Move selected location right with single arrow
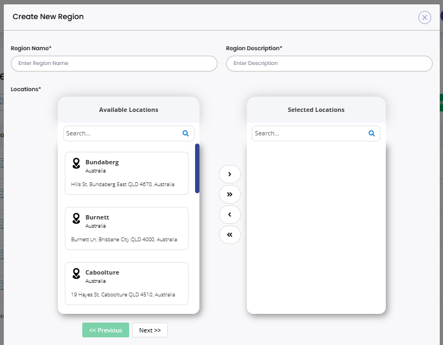 230,174
